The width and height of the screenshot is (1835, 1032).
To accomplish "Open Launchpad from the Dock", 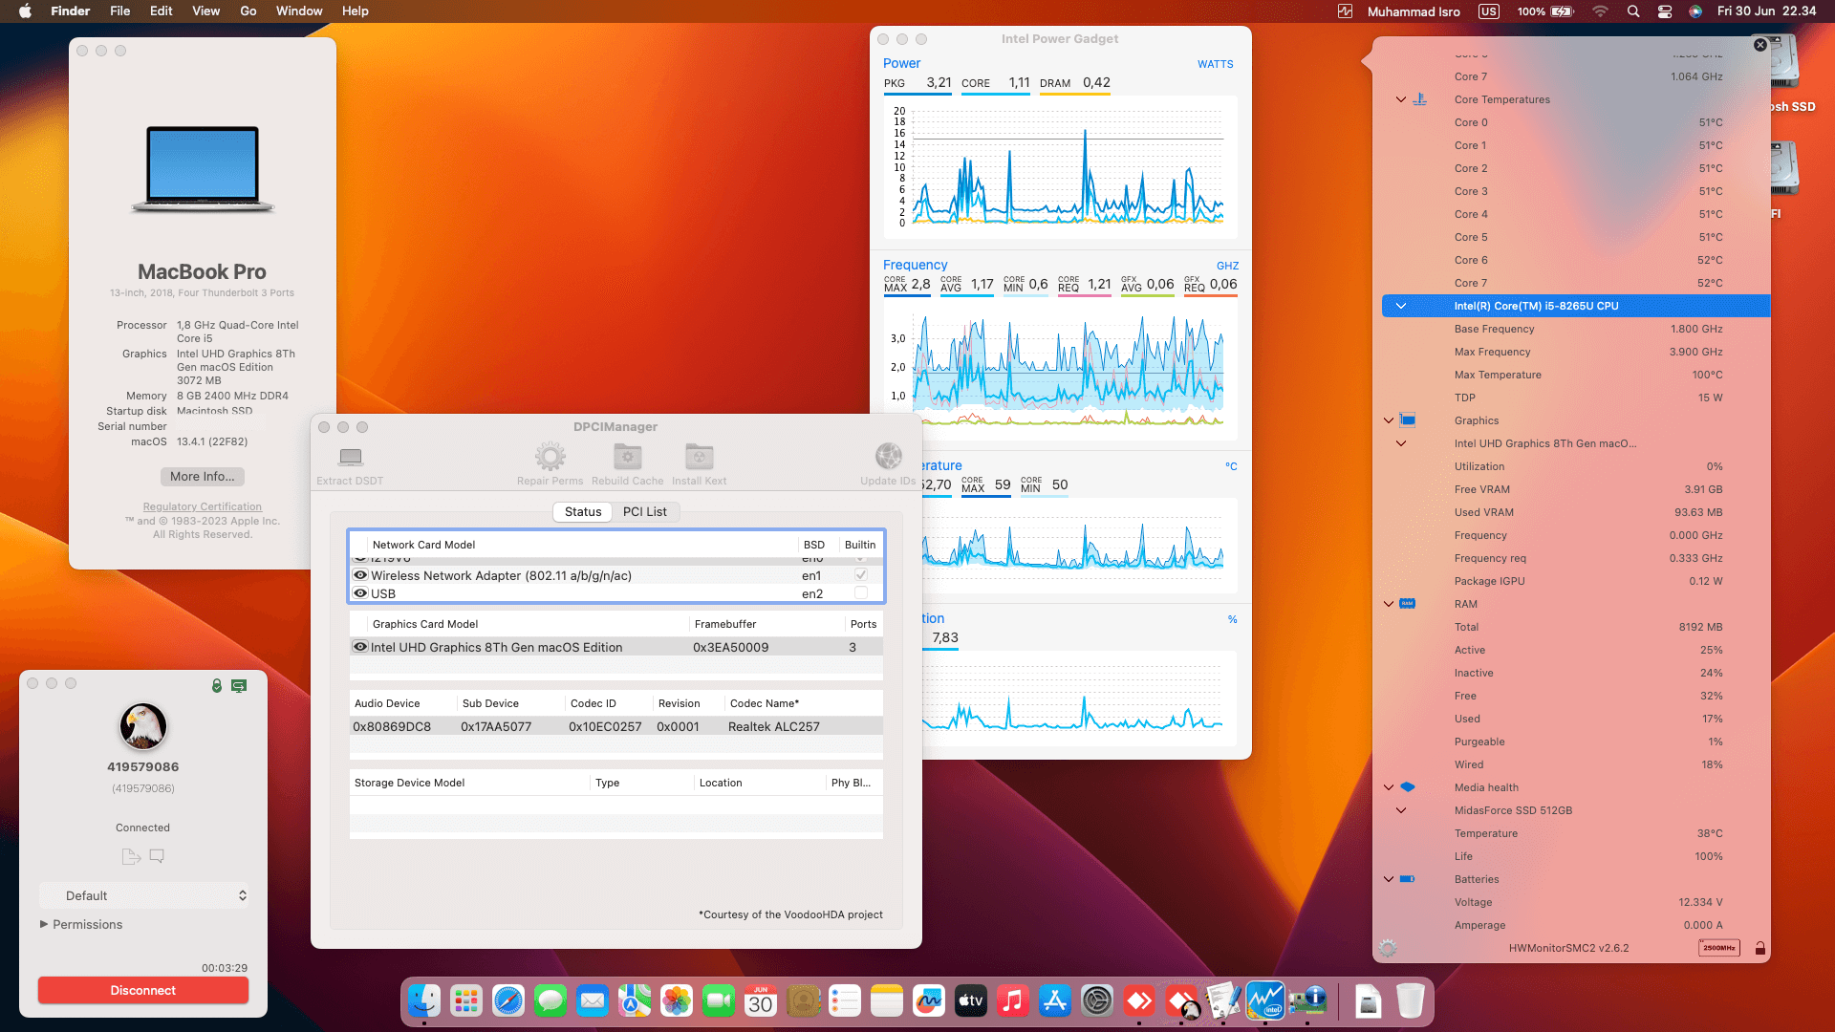I will point(466,1001).
